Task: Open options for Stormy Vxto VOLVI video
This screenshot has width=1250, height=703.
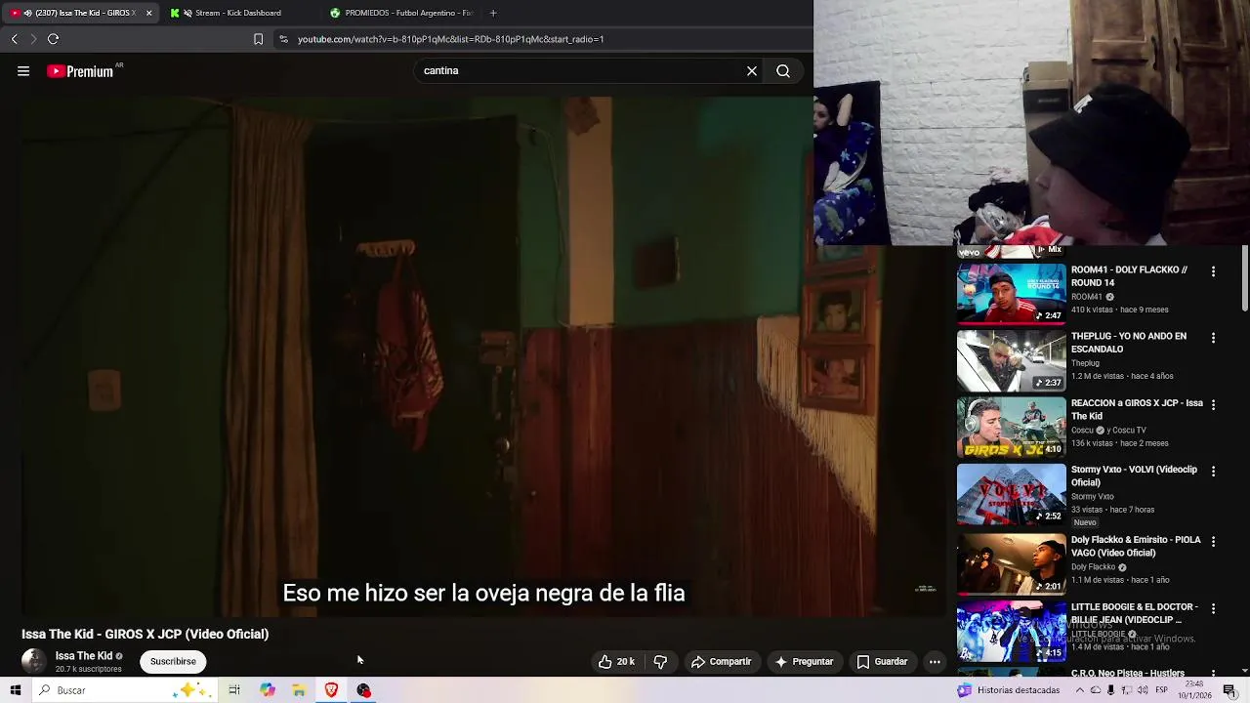Action: click(x=1213, y=471)
